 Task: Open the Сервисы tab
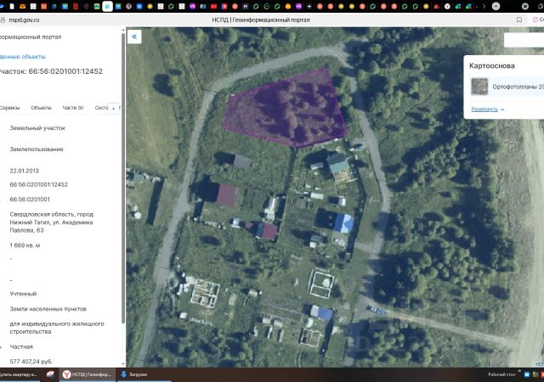coord(9,108)
